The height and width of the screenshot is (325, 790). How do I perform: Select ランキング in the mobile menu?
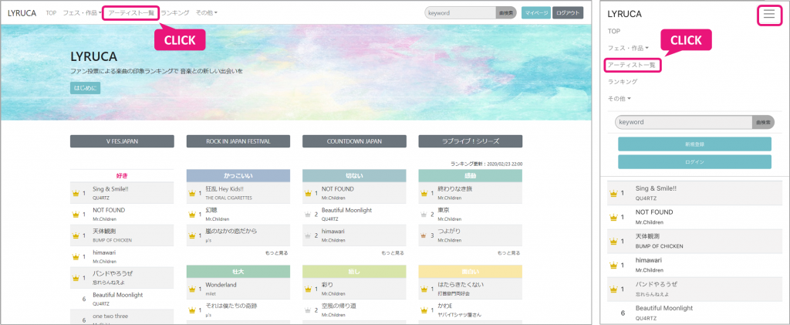tap(623, 81)
